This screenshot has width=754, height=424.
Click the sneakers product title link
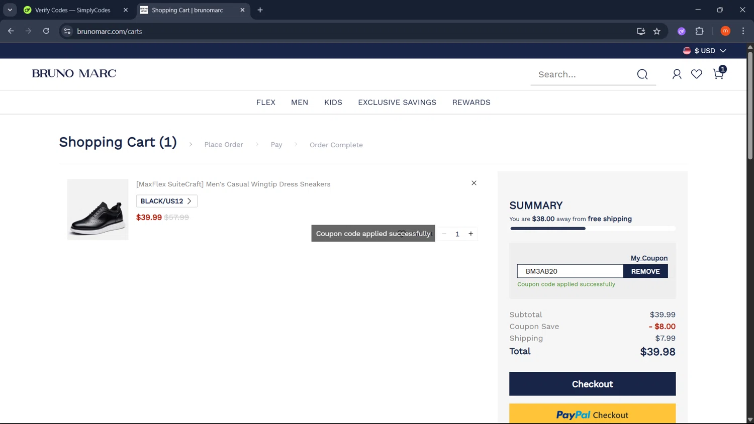pyautogui.click(x=233, y=184)
